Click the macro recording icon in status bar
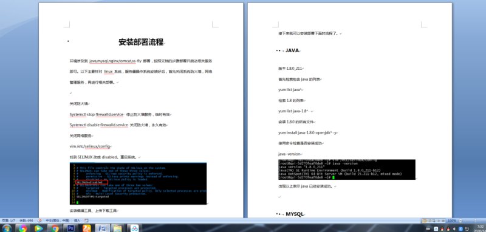This screenshot has height=232, width=486. [x=86, y=220]
